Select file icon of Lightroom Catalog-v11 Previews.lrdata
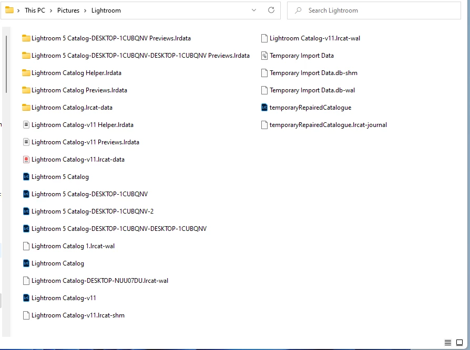The image size is (470, 350). click(26, 142)
